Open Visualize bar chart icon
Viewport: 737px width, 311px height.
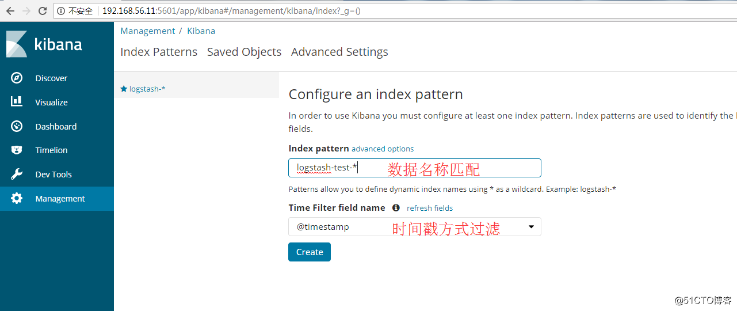(x=17, y=102)
